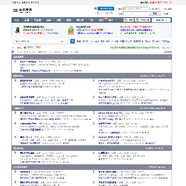Click the gray login button beside password field
The height and width of the screenshot is (186, 186).
[x=155, y=13]
